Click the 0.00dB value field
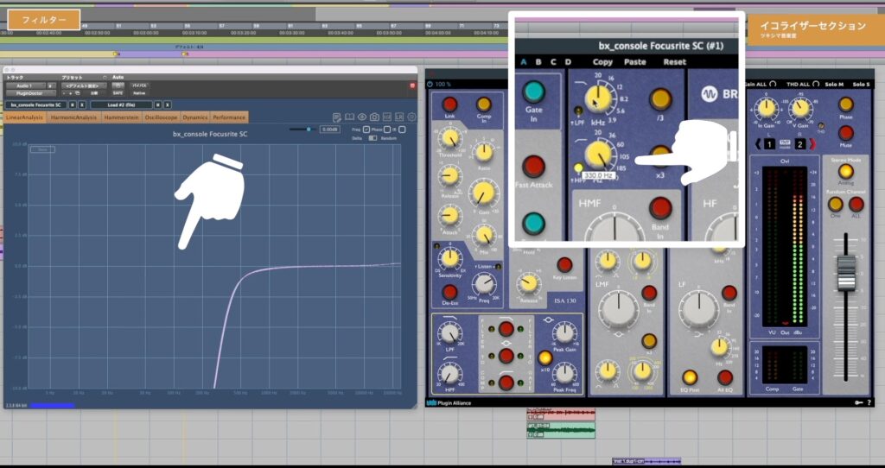885x468 pixels. [x=329, y=130]
